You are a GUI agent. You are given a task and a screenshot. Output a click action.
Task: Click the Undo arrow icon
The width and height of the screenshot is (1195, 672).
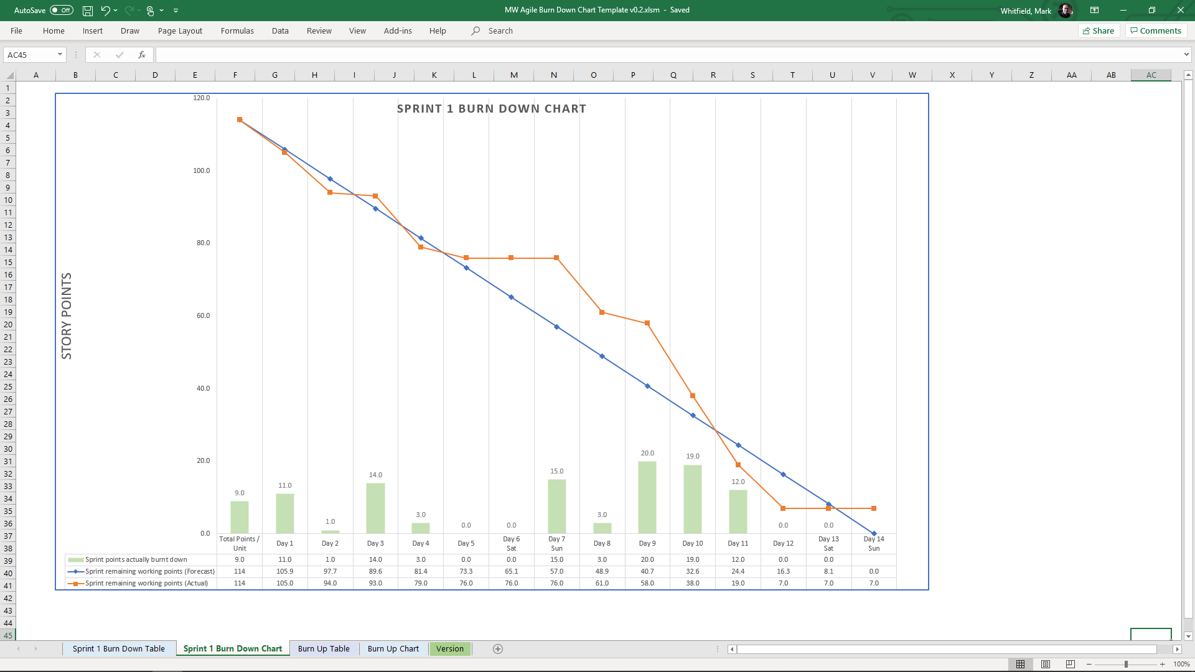point(105,11)
